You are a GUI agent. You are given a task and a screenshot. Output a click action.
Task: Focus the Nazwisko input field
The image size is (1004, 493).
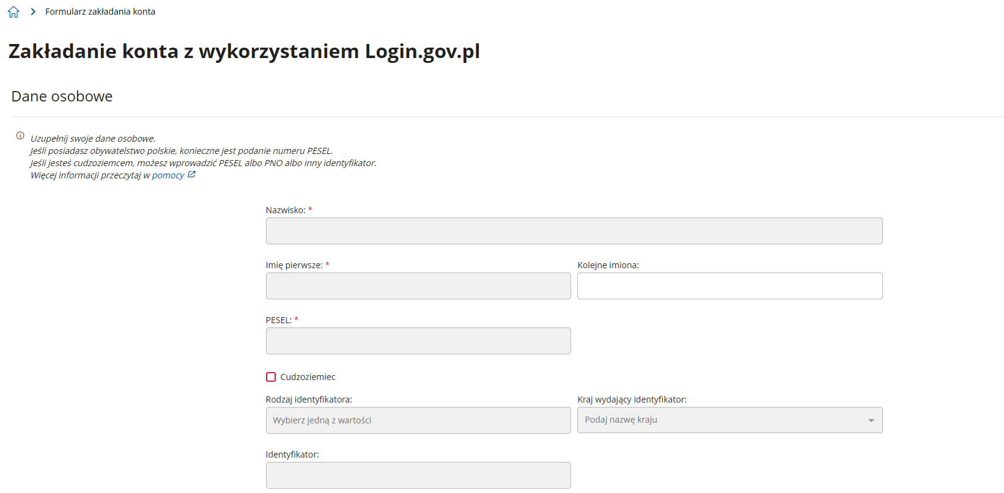point(574,231)
